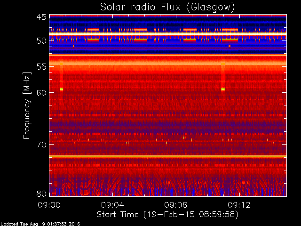Screen dimensions: 301x226
Task: Click the 60 frequency tick label
Action: pyautogui.click(x=41, y=93)
